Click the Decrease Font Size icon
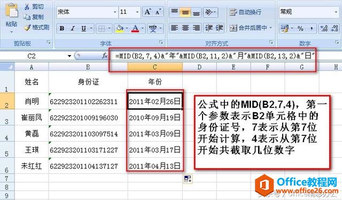Viewport: 342px width, 200px height. pyautogui.click(x=158, y=12)
